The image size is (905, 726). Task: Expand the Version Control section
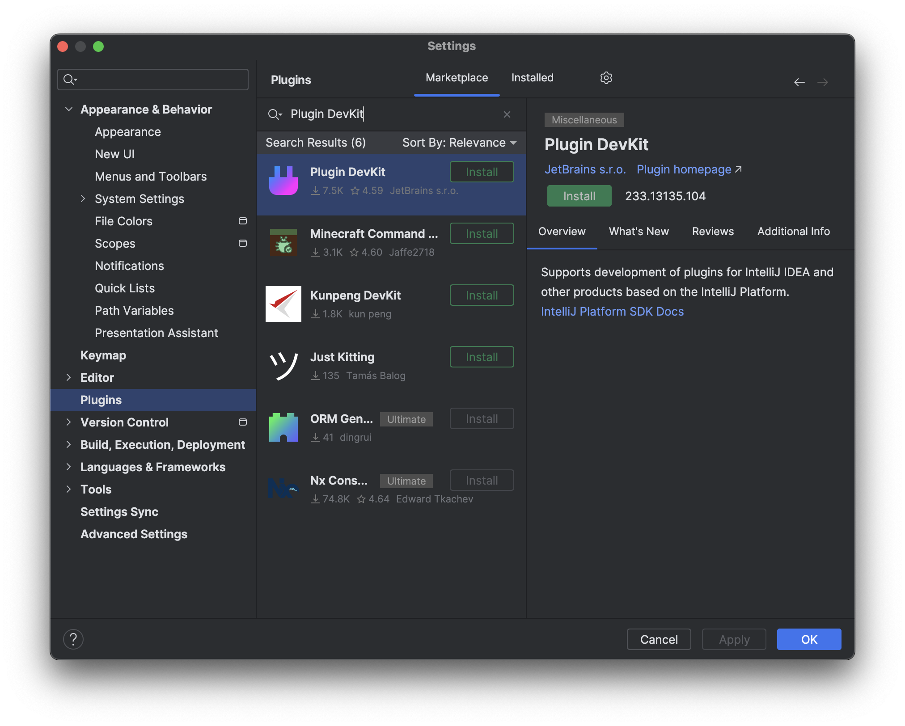[68, 422]
